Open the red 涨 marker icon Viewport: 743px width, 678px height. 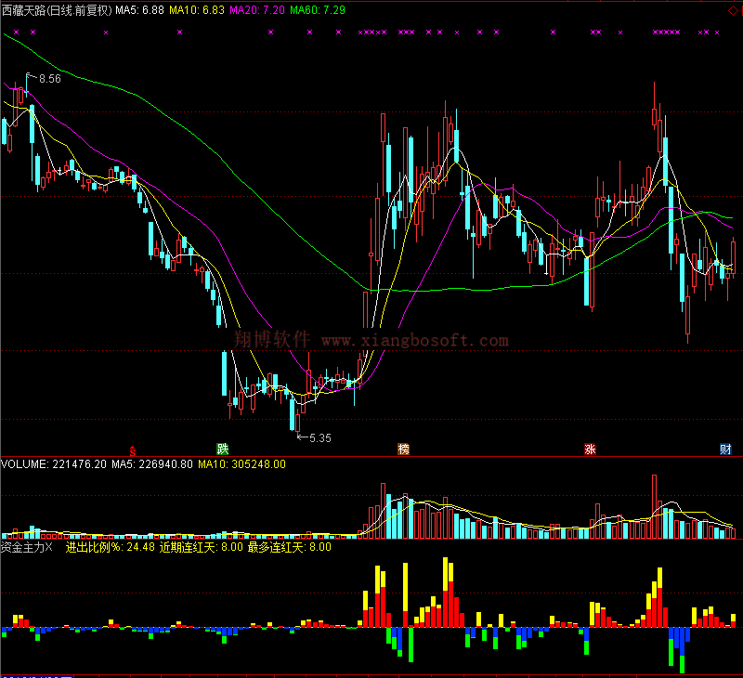pyautogui.click(x=590, y=449)
